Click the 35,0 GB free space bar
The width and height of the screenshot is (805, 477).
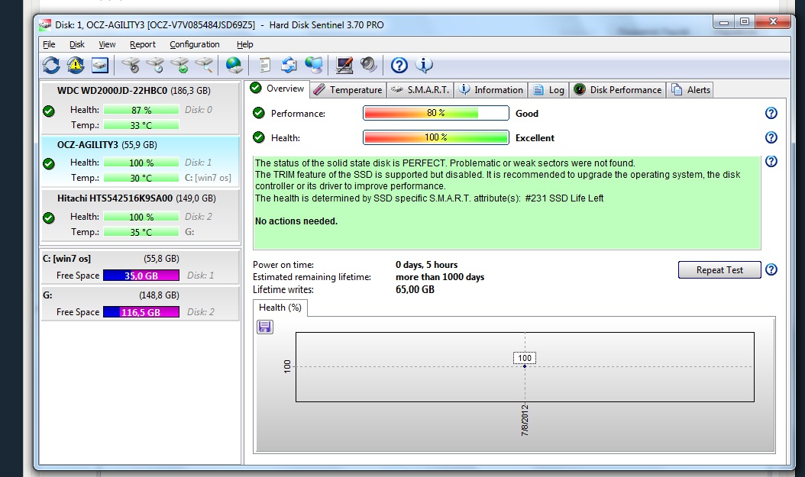[141, 276]
